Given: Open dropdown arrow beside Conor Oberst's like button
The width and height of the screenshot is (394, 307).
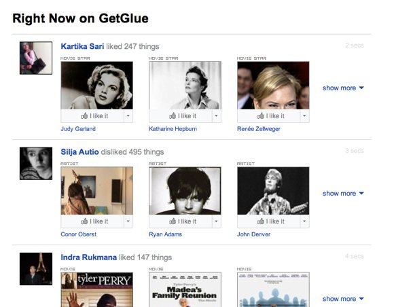Looking at the screenshot, I should 128,221.
